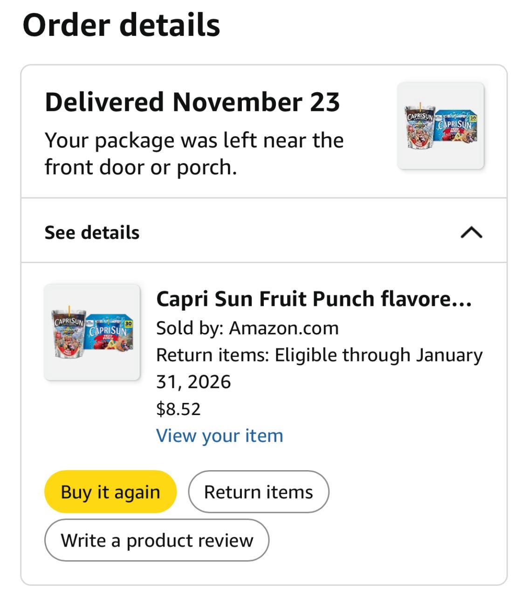Open the Capri Sun item image in details
528x597 pixels.
[92, 332]
